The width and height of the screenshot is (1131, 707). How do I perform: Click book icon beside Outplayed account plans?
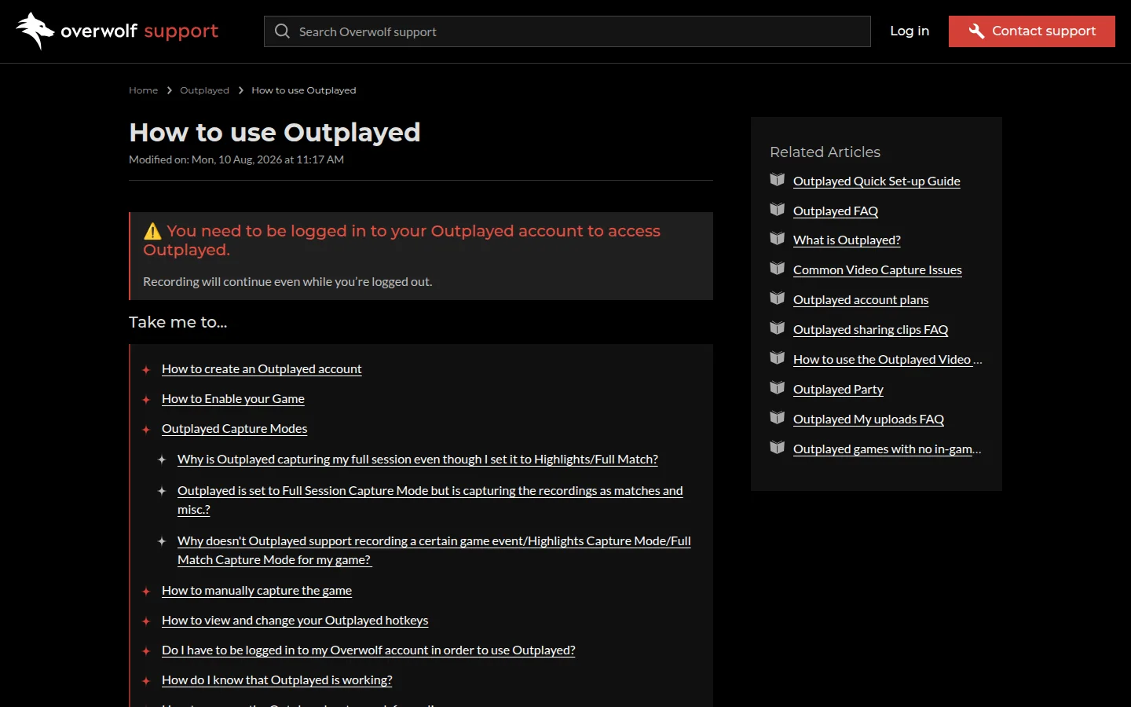pos(778,299)
